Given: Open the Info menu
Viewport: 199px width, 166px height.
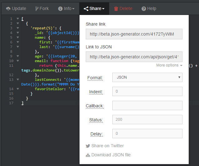Looking at the screenshot, I should pos(66,9).
